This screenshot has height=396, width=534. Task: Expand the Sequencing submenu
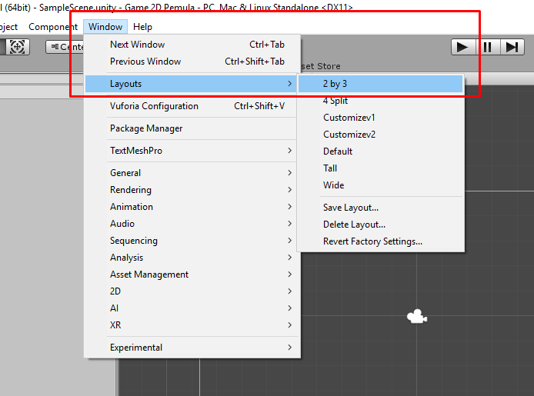[192, 241]
